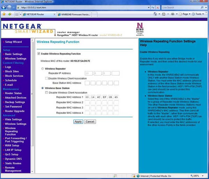Open the Page menu

click(x=185, y=14)
